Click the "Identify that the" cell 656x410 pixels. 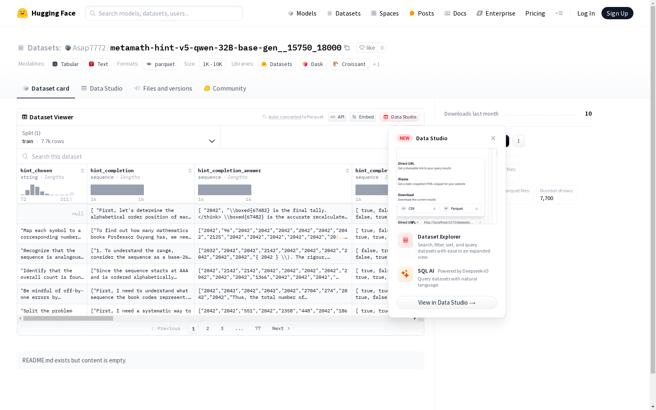(52, 274)
